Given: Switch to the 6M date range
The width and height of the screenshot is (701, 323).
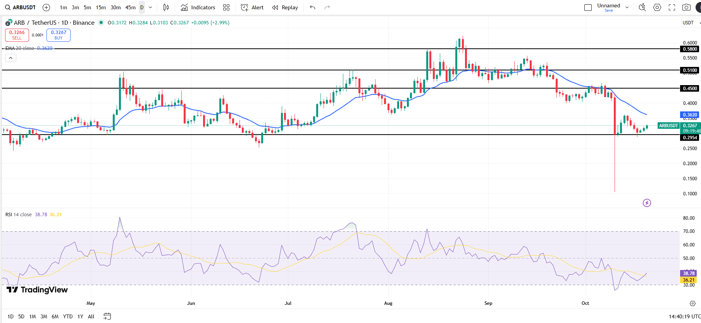Looking at the screenshot, I should (55, 316).
